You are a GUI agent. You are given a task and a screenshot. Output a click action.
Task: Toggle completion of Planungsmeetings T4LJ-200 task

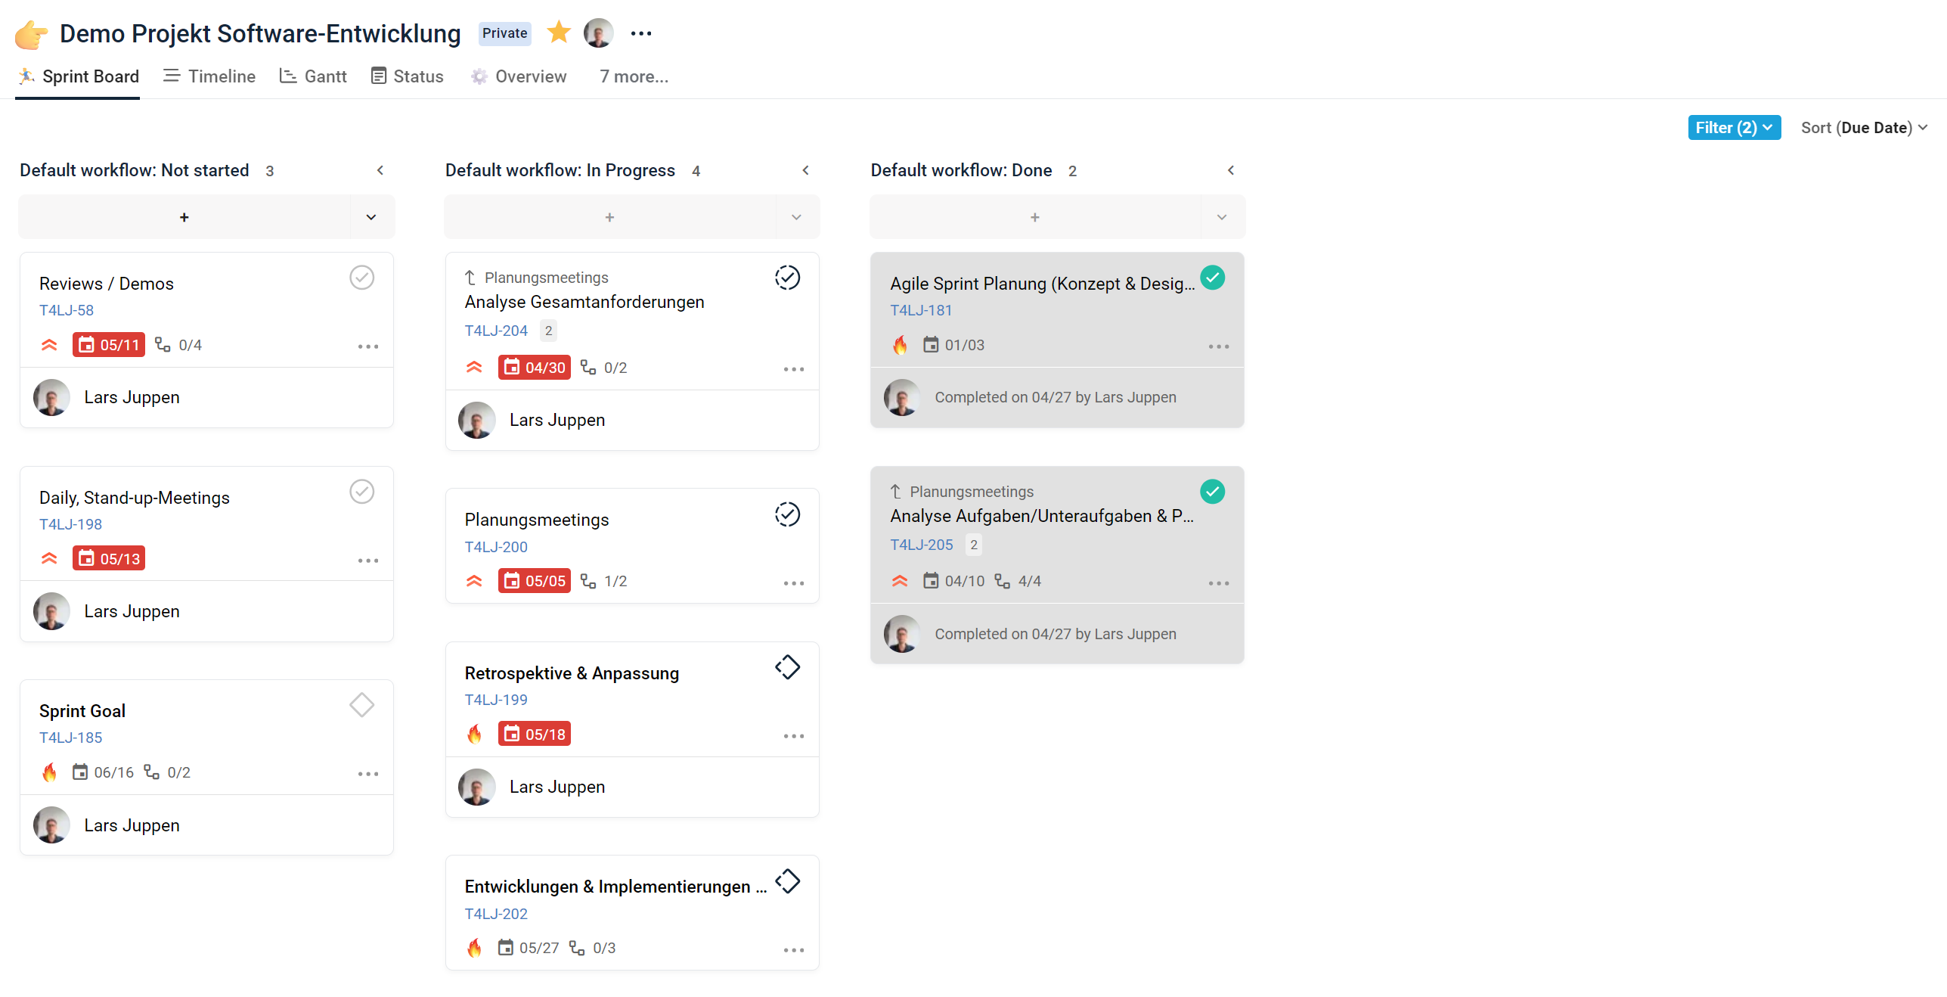[x=787, y=514]
